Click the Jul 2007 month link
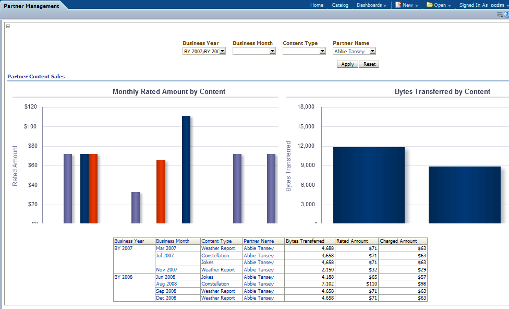The image size is (509, 309). tap(165, 255)
